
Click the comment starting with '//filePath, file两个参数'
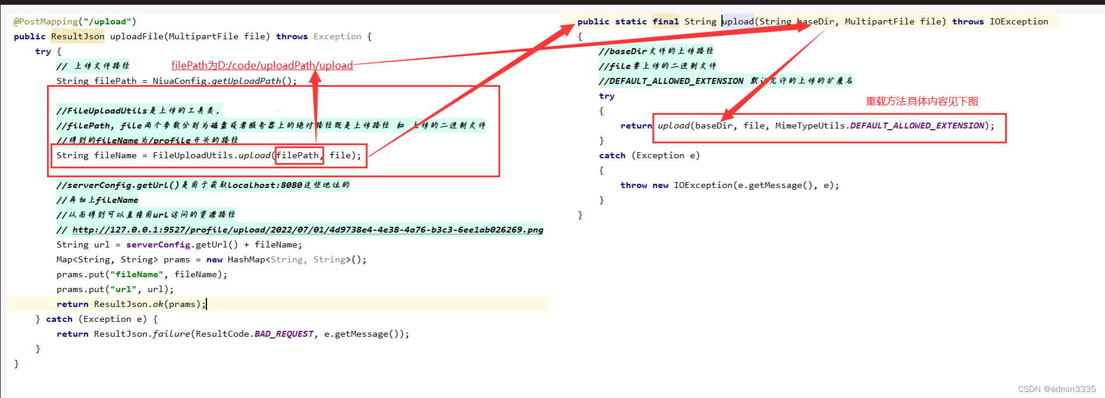(271, 126)
